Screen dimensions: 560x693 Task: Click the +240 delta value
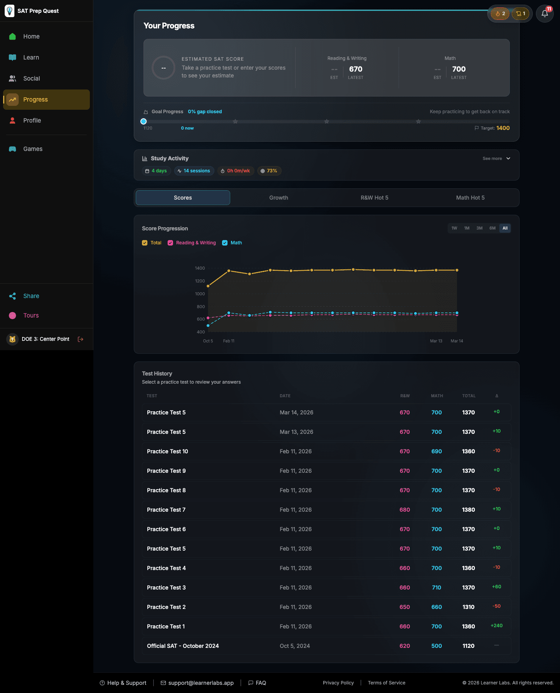pyautogui.click(x=497, y=626)
